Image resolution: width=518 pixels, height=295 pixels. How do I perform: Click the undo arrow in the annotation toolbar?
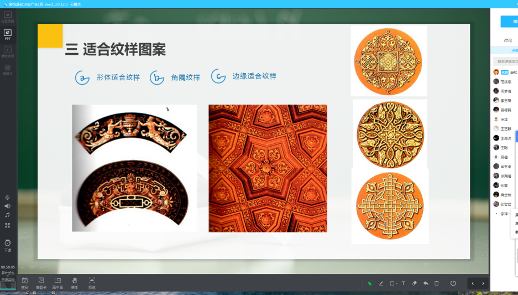pyautogui.click(x=426, y=283)
